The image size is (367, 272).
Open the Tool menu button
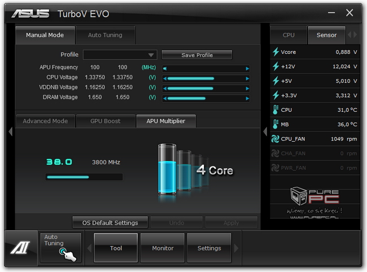coord(116,248)
